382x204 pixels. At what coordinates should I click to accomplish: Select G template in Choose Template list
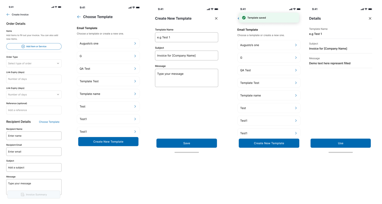coord(108,56)
